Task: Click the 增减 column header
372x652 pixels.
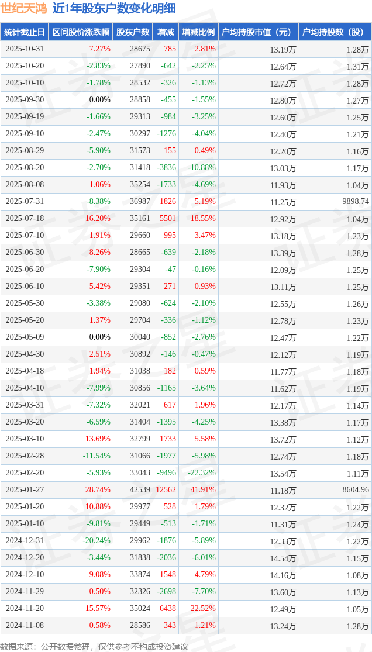Action: tap(166, 32)
